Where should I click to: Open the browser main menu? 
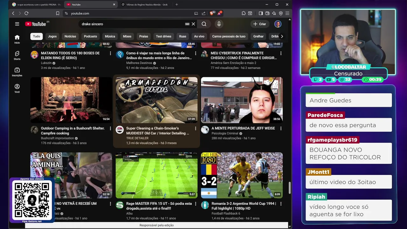coord(287,13)
